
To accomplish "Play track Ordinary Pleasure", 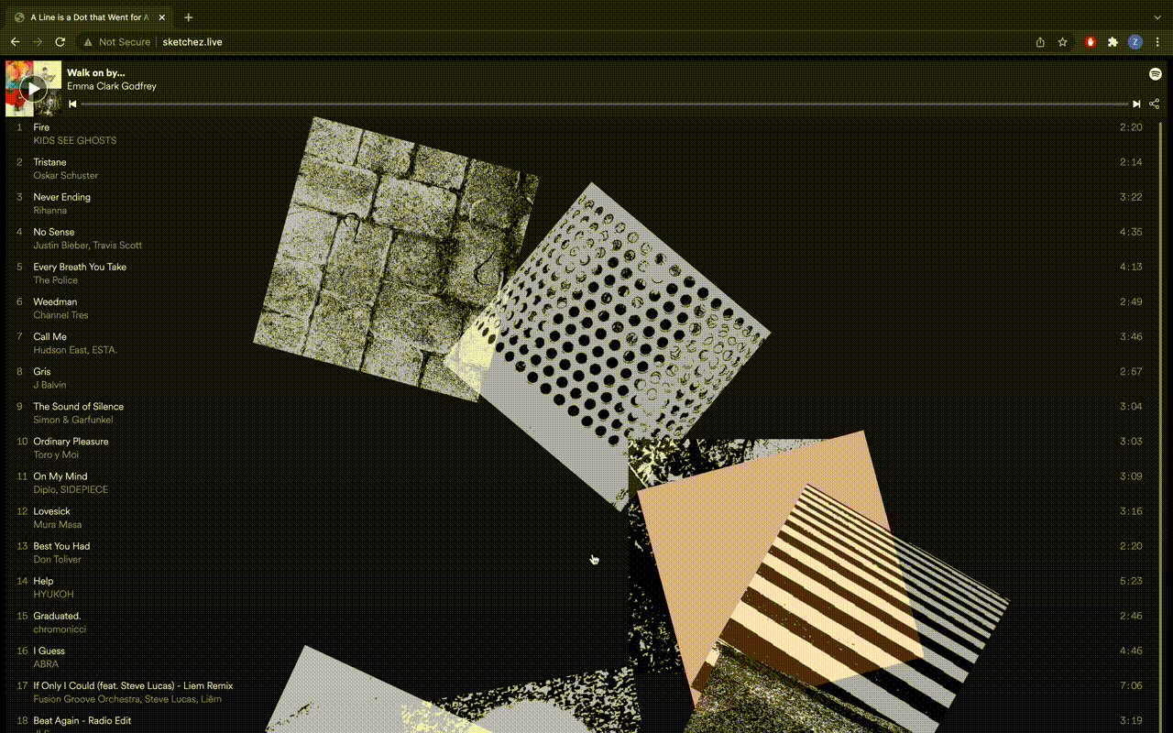I will click(580, 447).
